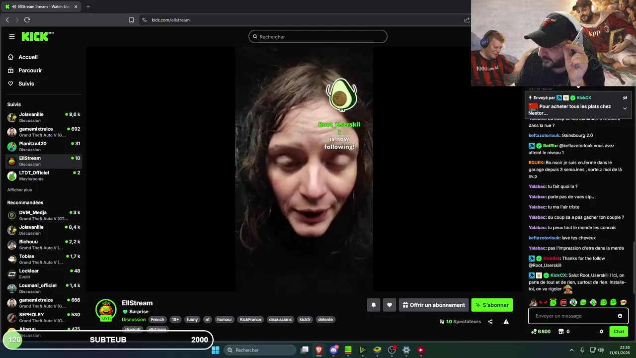The image size is (636, 358).
Task: Open LTDT_Officiel followed channel
Action: click(44, 176)
